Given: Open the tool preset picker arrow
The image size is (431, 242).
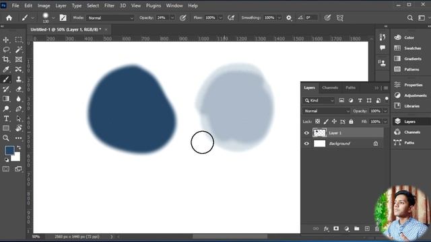Looking at the screenshot, I should coord(33,18).
